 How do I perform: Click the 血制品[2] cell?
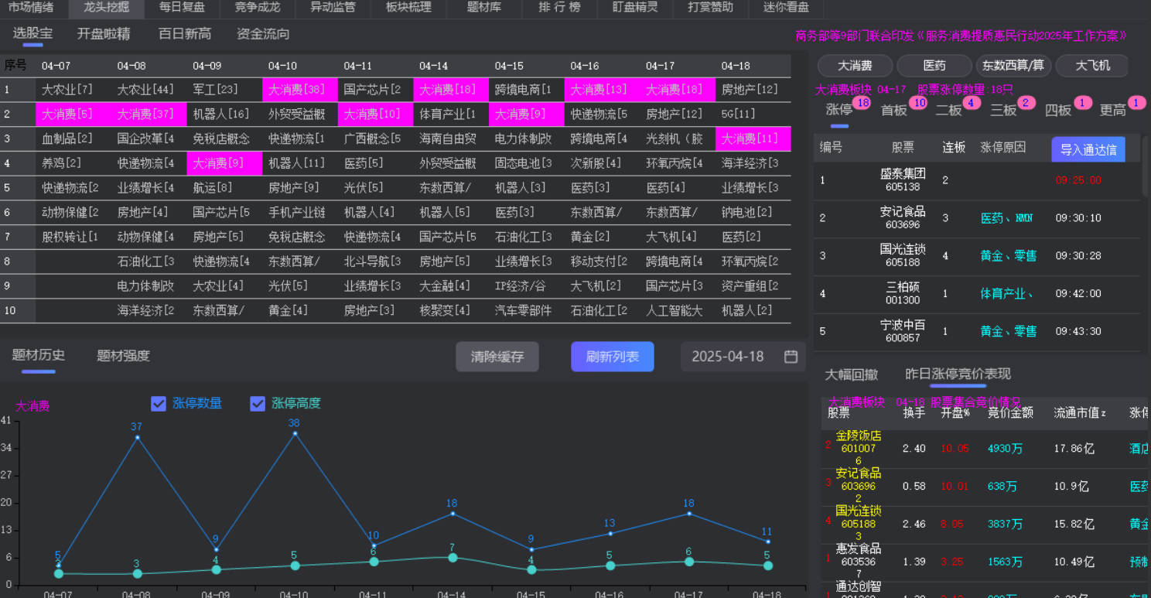point(73,139)
